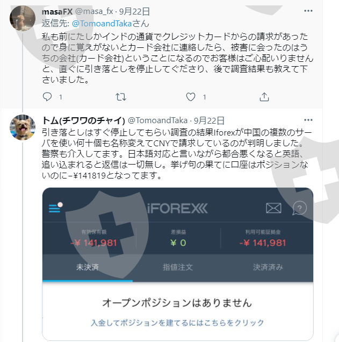Open masaFX profile avatar
339x342 pixels.
[x=23, y=18]
